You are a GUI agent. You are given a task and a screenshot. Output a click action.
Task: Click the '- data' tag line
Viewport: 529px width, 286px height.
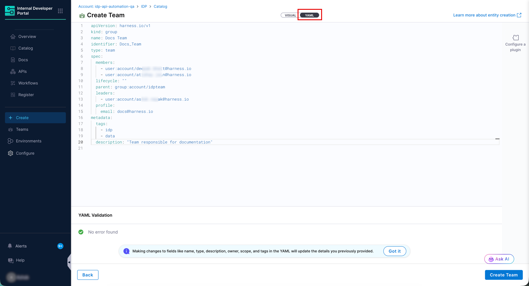coord(108,136)
